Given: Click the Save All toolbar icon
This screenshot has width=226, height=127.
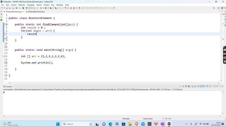Looking at the screenshot, I should point(10,8).
